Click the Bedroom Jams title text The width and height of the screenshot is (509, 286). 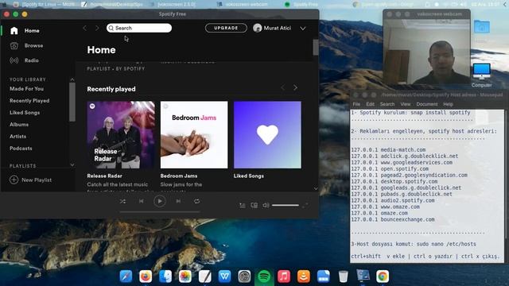[x=179, y=176]
